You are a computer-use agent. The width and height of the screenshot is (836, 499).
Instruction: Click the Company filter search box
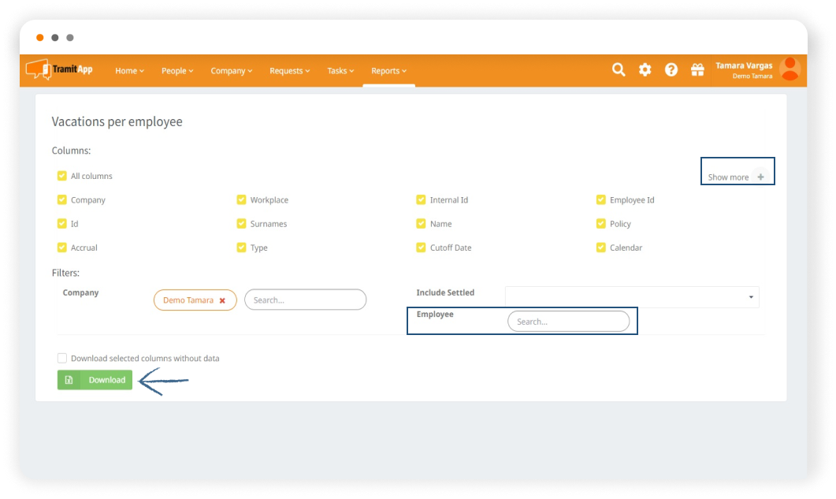click(x=305, y=300)
